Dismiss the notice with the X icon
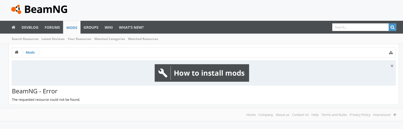Screen dimensions: 403x129 392,66
